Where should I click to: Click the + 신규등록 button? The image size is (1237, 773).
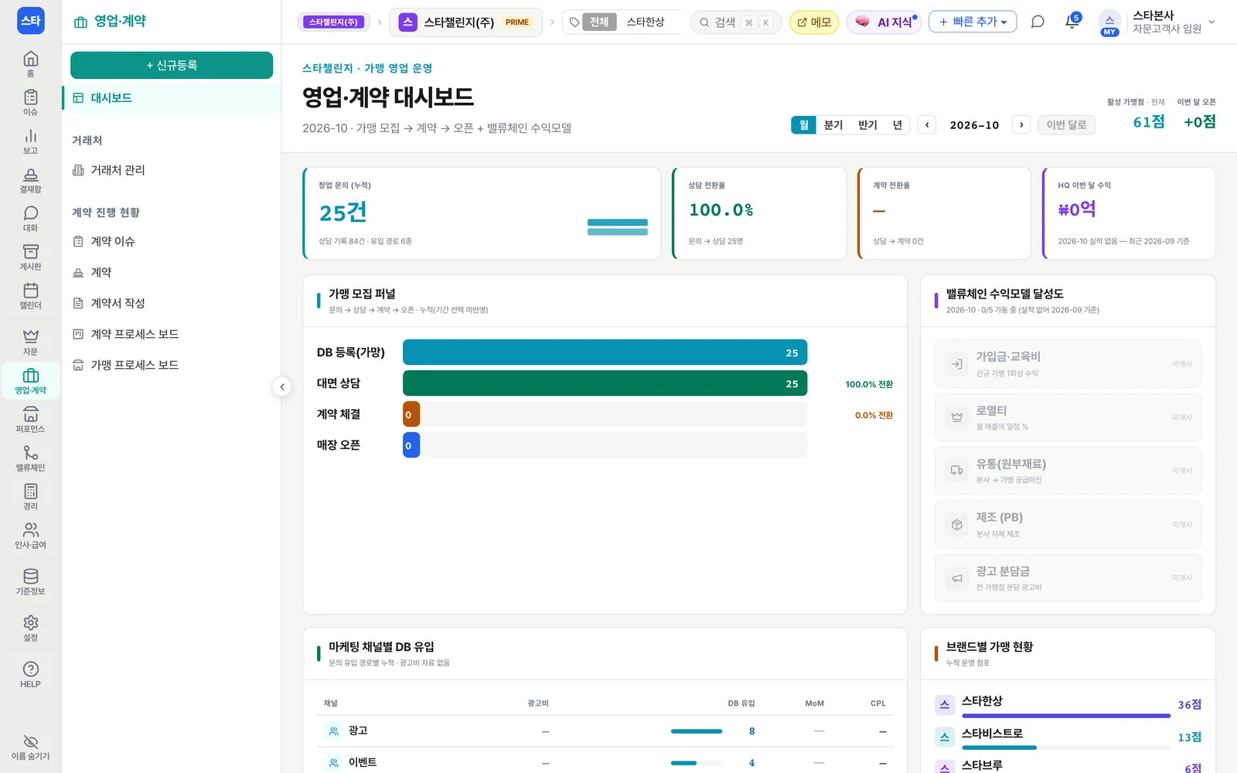172,66
